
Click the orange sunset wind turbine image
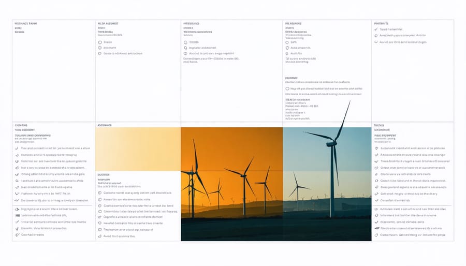[x=231, y=184]
